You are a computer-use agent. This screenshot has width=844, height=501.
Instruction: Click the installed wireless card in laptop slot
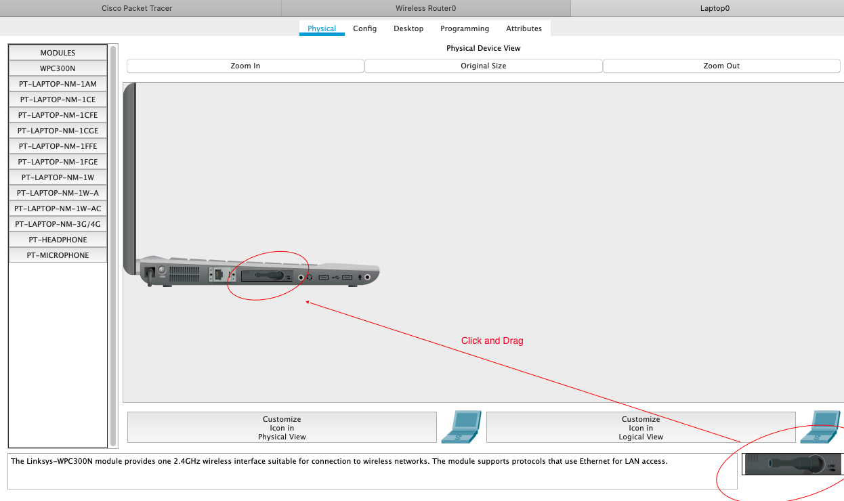267,276
